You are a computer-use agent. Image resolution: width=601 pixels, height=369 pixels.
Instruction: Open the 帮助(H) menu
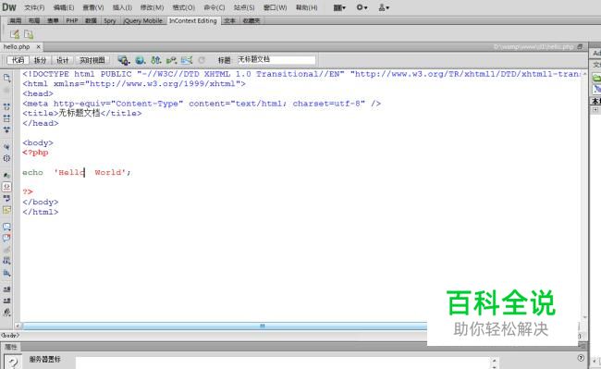tap(307, 7)
